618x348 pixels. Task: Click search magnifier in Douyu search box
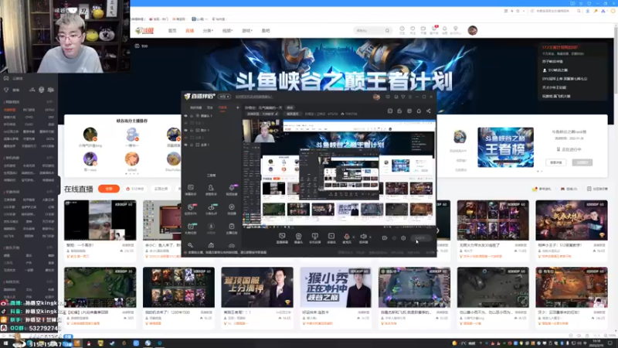coord(387,30)
